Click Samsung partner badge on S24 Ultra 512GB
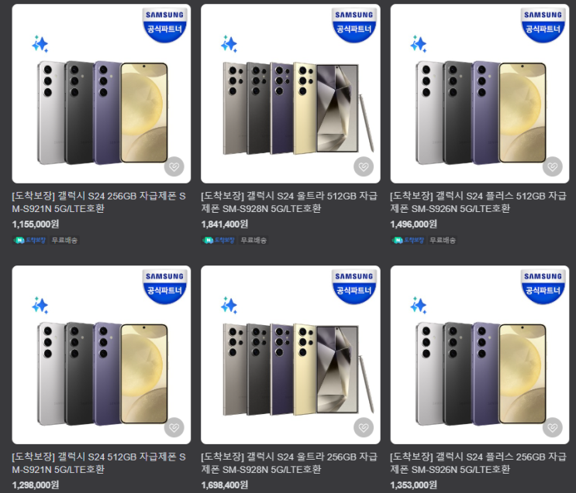The height and width of the screenshot is (493, 576). pos(354,25)
